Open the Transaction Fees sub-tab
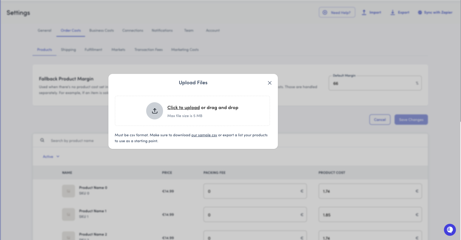461x240 pixels. click(x=148, y=50)
